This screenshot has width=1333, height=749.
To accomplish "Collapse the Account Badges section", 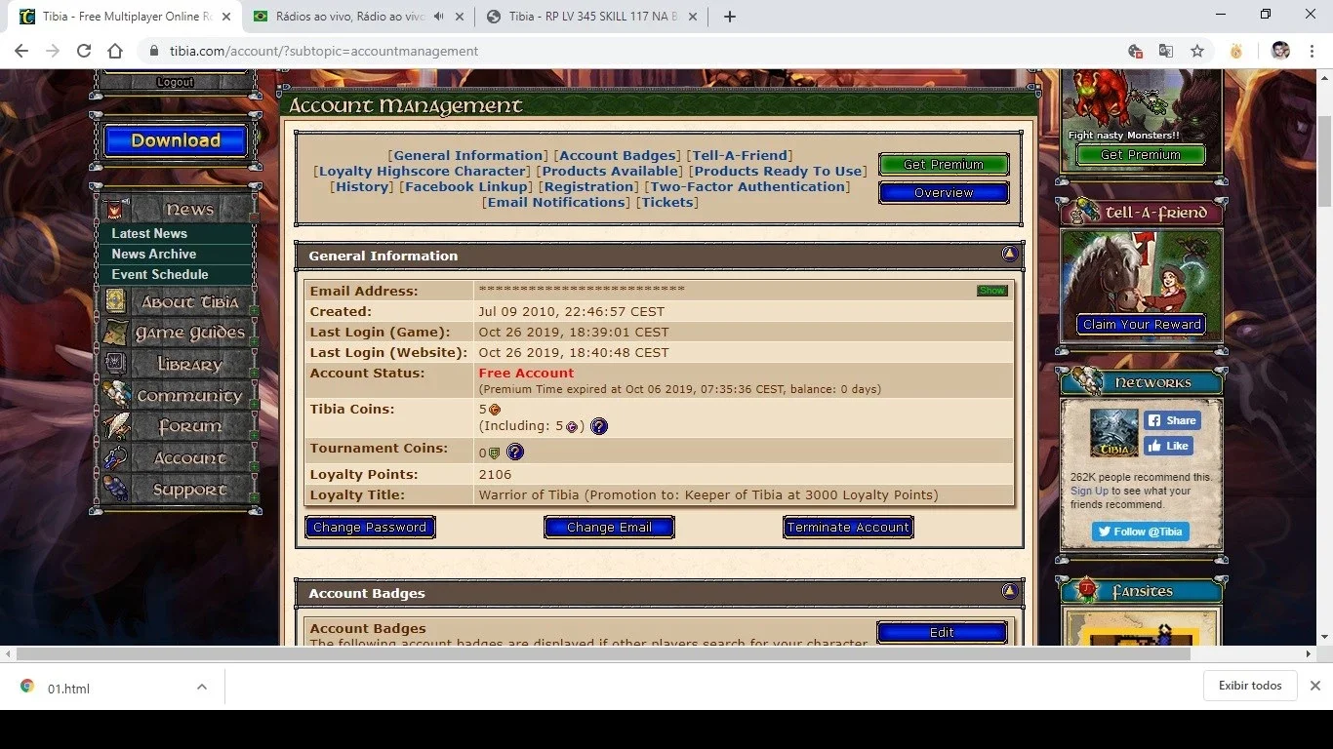I will pyautogui.click(x=1010, y=591).
